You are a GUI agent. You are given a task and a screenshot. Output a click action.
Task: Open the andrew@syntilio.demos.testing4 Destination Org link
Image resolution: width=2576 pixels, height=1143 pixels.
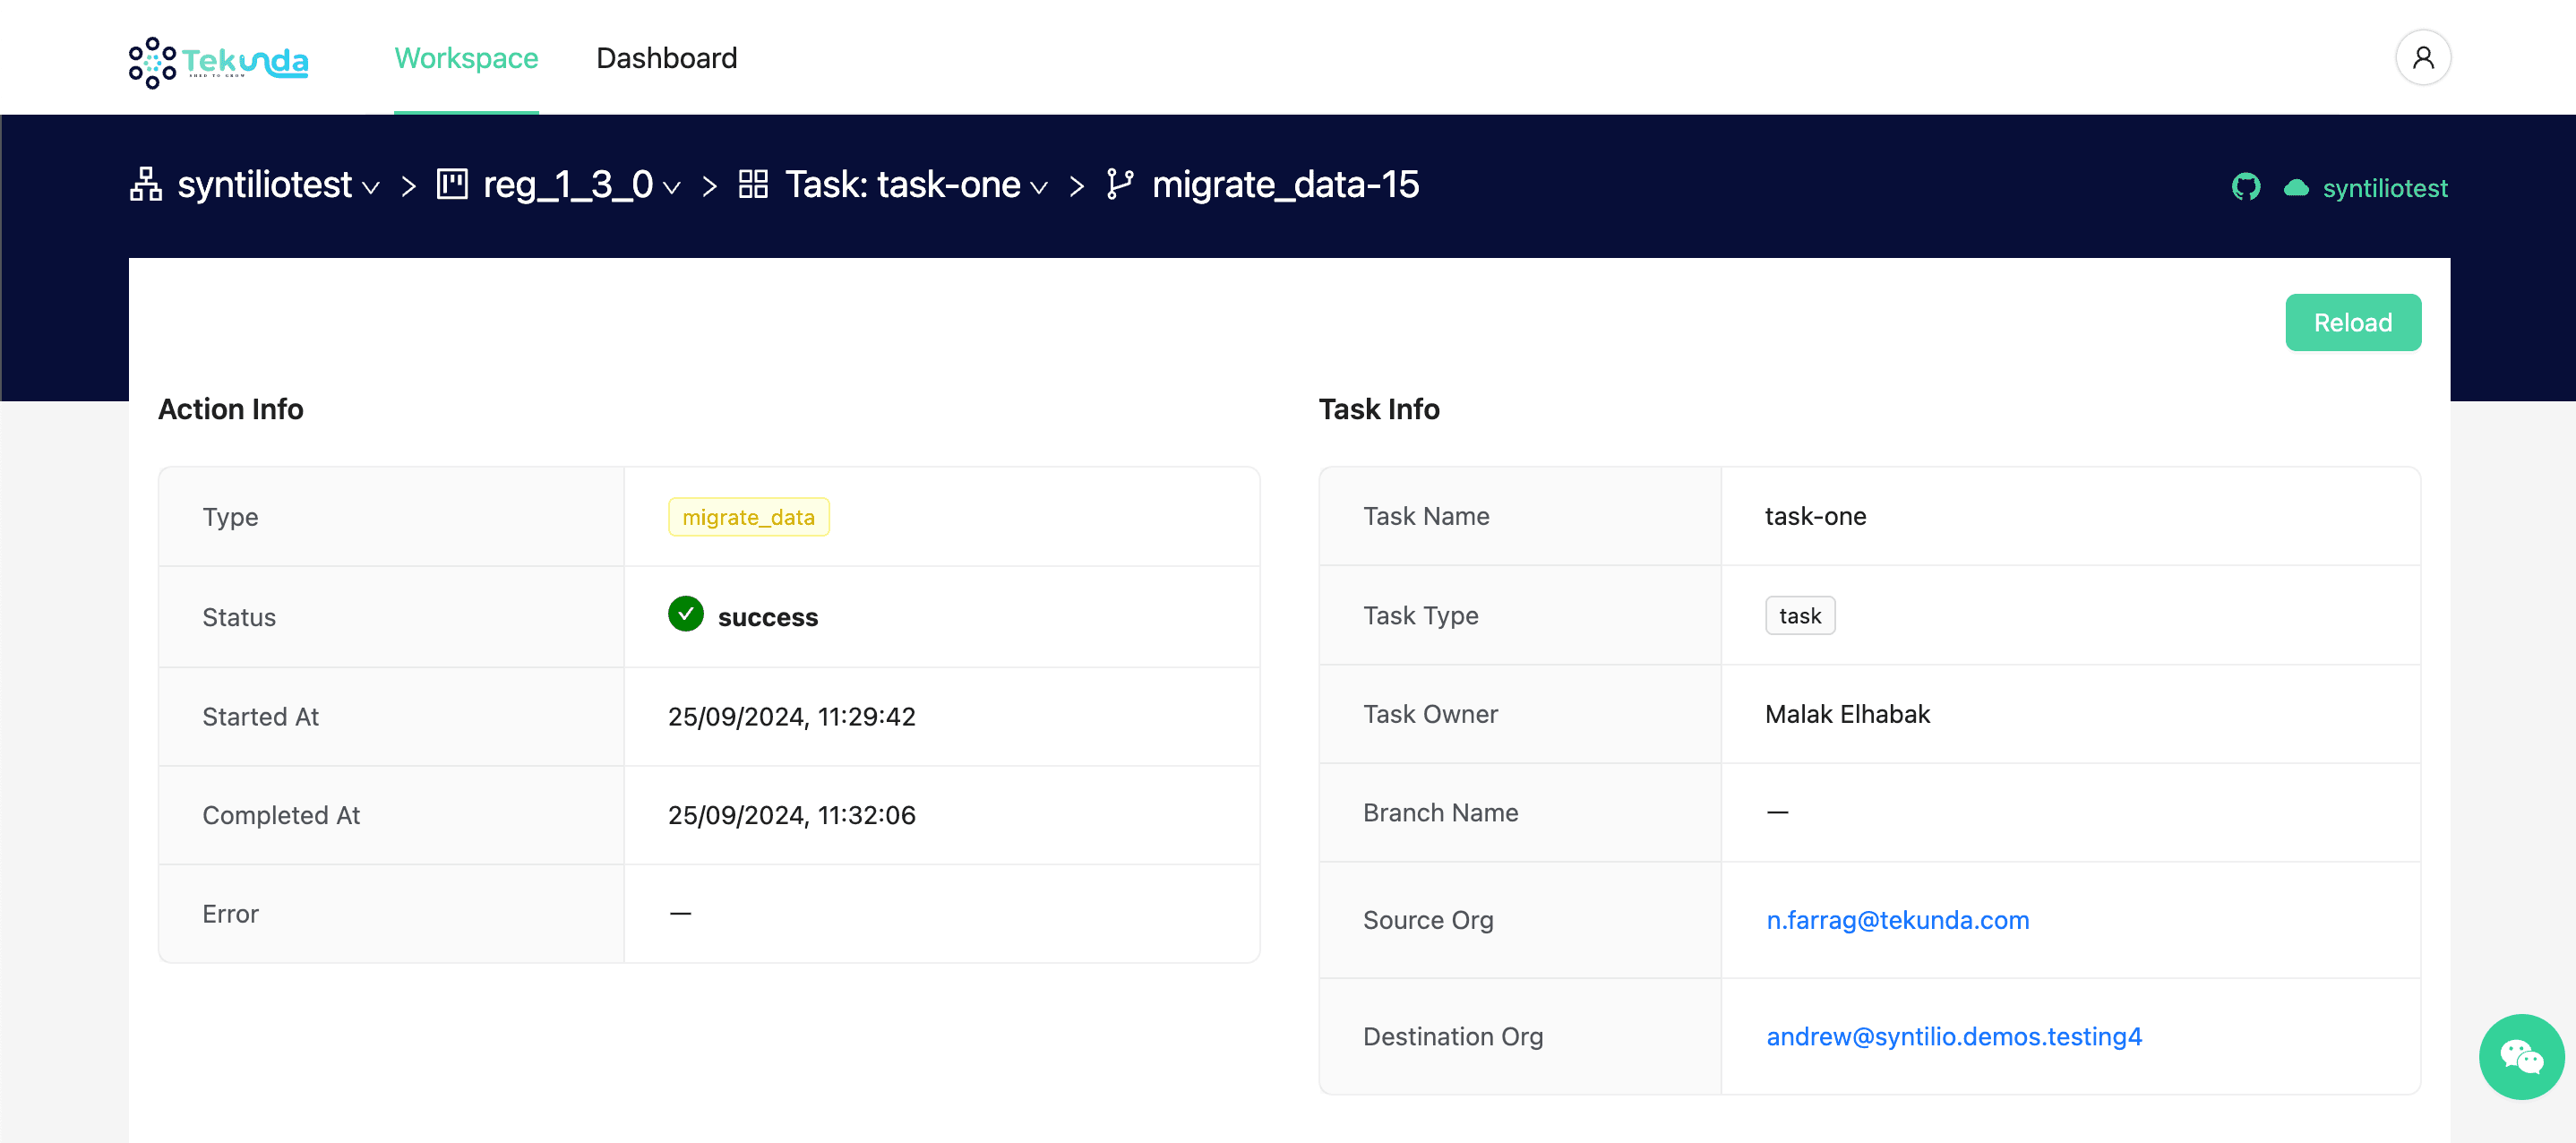(x=1954, y=1036)
